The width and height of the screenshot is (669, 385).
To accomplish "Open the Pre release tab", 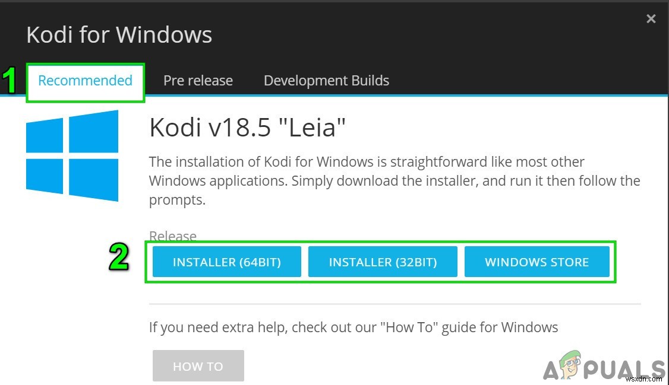I will (x=198, y=80).
